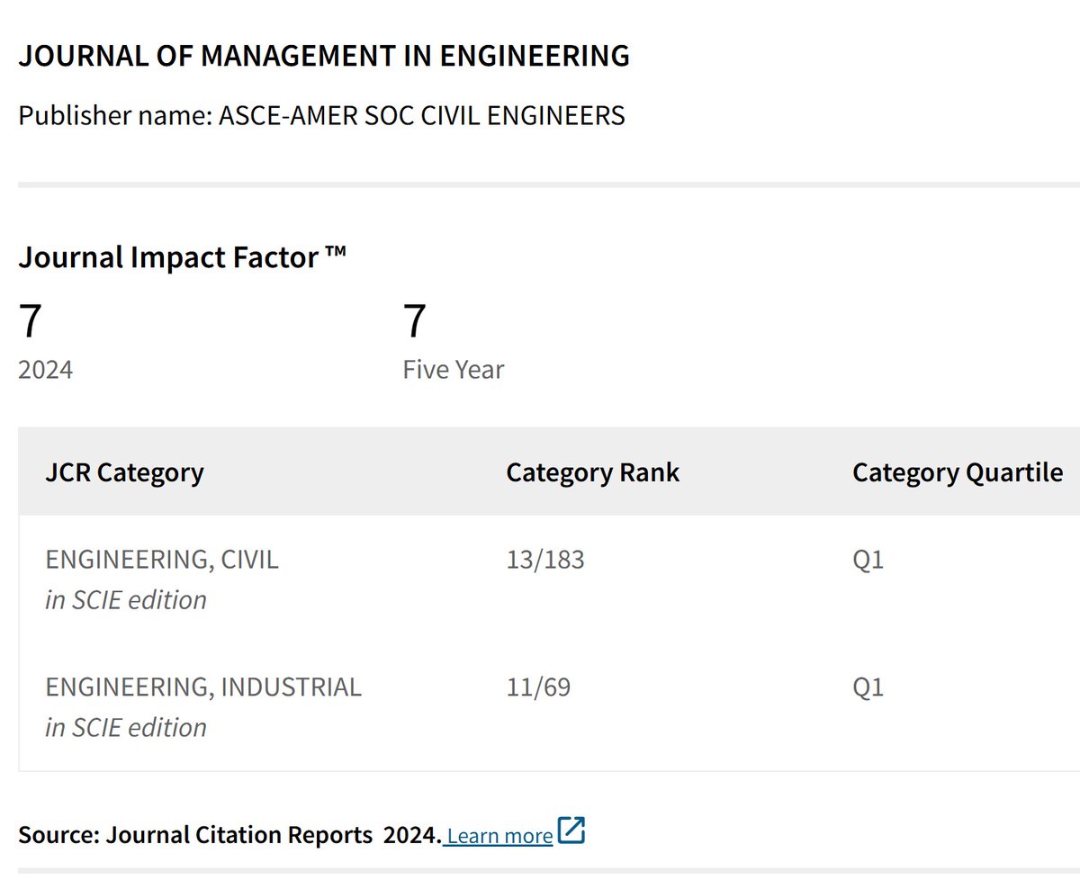Viewport: 1080px width, 880px height.
Task: Click the Five Year label
Action: (454, 370)
